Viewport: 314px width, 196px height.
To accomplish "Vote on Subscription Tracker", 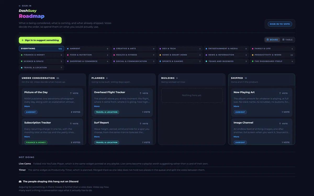I will pyautogui.click(x=74, y=124).
